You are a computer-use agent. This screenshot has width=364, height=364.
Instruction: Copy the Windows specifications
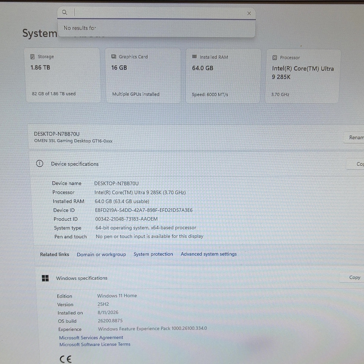pos(352,277)
